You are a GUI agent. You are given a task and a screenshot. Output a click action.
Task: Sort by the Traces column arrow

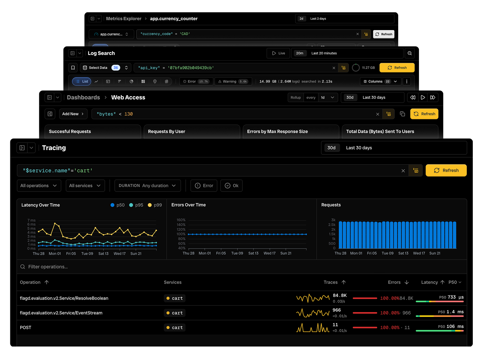tap(344, 282)
